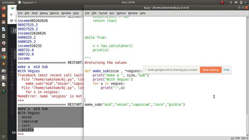Screen dimensions: 249x140
Task: Click 'income526232' in the shell output
Action: click(30, 46)
